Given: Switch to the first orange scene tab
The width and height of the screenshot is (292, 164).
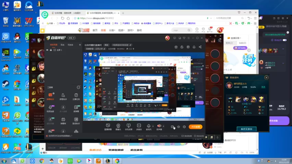Looking at the screenshot, I should click(54, 45).
